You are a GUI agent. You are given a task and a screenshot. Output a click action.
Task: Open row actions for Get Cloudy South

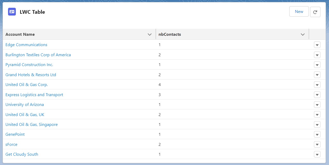[317, 154]
